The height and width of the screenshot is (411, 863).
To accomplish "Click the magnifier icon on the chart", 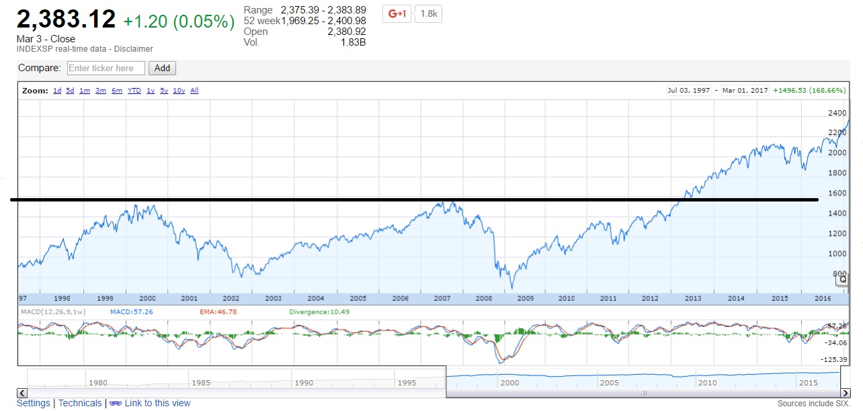I will [843, 278].
